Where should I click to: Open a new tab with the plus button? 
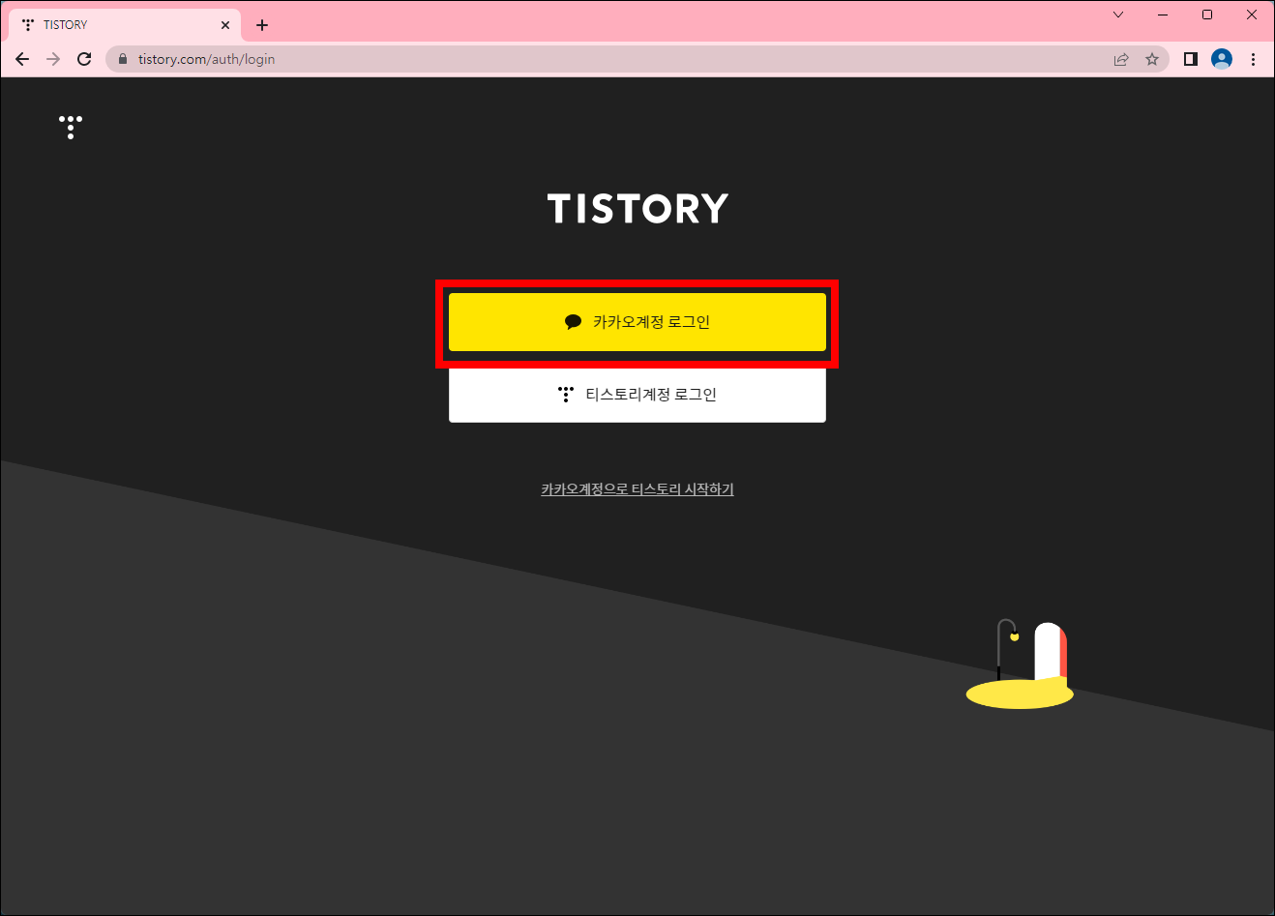pyautogui.click(x=262, y=25)
